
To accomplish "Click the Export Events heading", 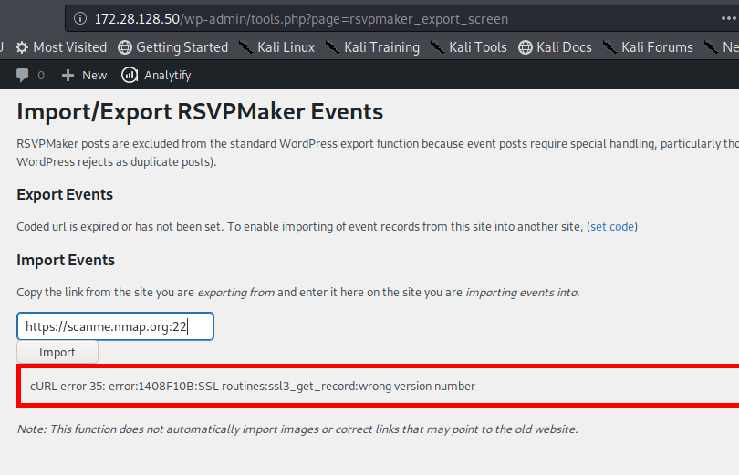I will [65, 194].
